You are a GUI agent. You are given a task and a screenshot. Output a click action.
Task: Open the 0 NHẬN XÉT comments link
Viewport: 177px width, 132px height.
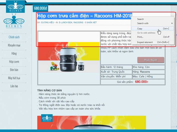pyautogui.click(x=91, y=22)
